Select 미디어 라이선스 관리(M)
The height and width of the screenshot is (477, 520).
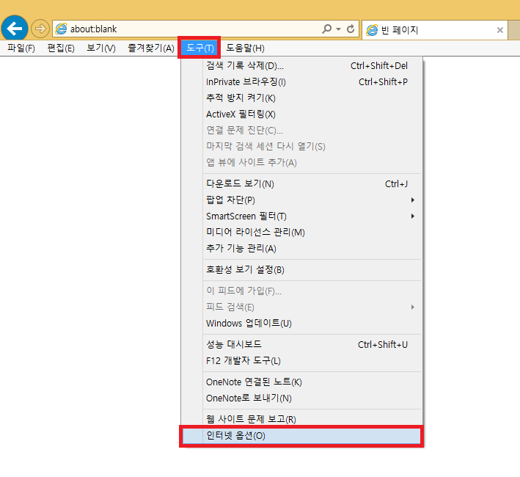301,232
